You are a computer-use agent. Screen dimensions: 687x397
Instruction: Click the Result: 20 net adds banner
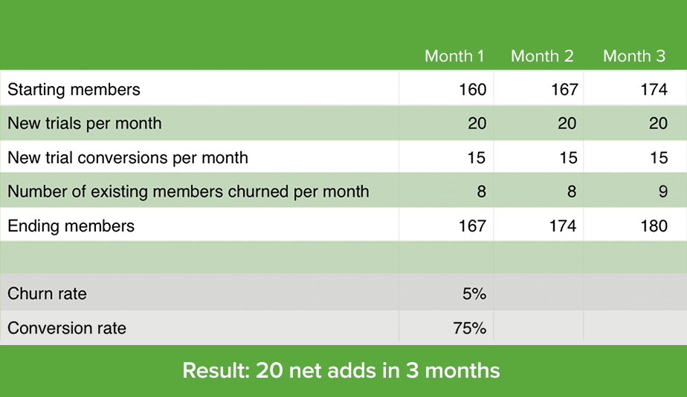[341, 370]
